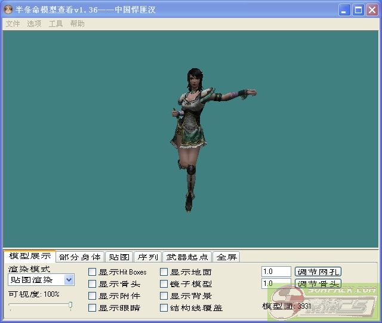Switch to the 全屏 tab
This screenshot has width=382, height=323.
click(226, 257)
